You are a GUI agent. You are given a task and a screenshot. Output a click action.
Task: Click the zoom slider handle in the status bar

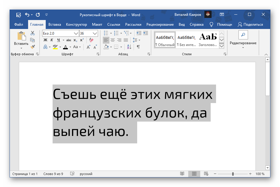233,174
